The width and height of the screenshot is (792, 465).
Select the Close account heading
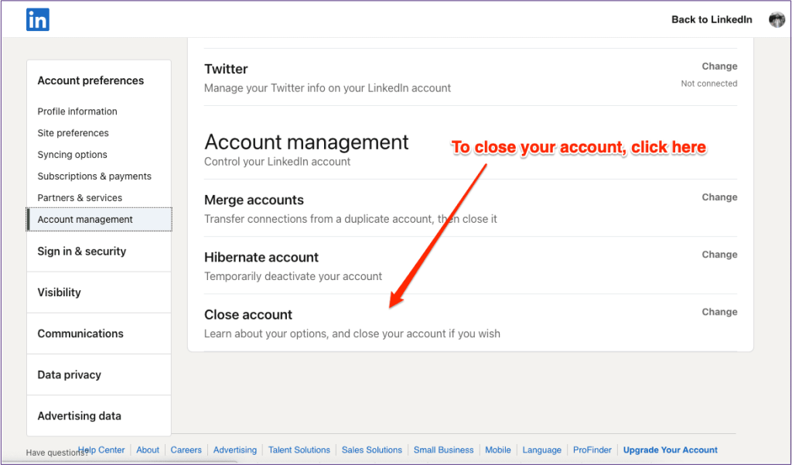coord(248,315)
